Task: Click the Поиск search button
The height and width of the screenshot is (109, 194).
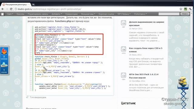Action: [185, 14]
